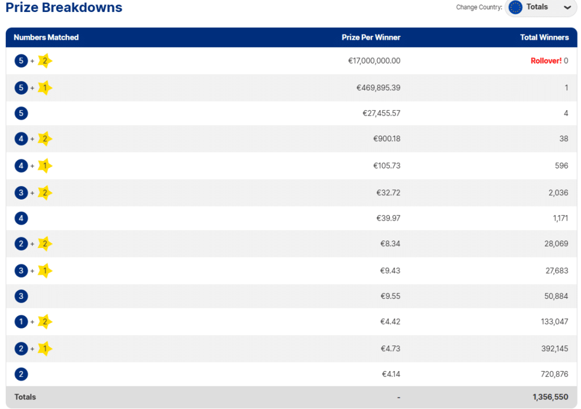Viewport: 581px width, 409px height.
Task: Click the winners count 38
Action: [x=563, y=139]
